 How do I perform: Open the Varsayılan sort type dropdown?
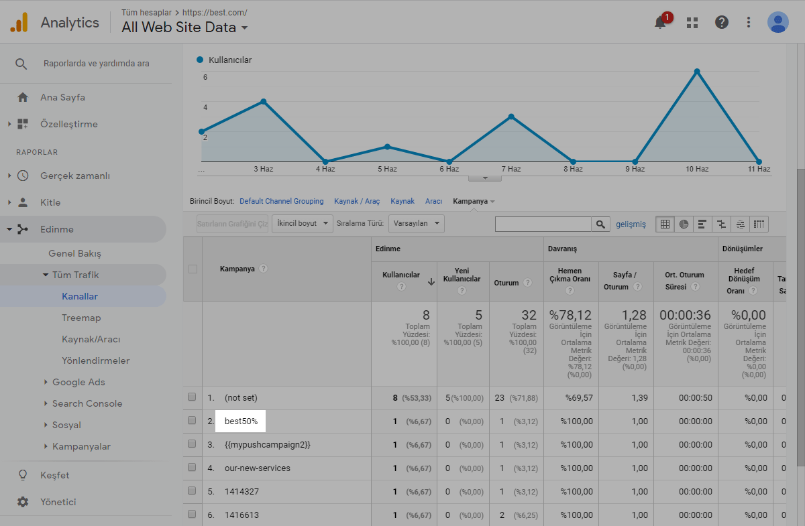[x=416, y=224]
